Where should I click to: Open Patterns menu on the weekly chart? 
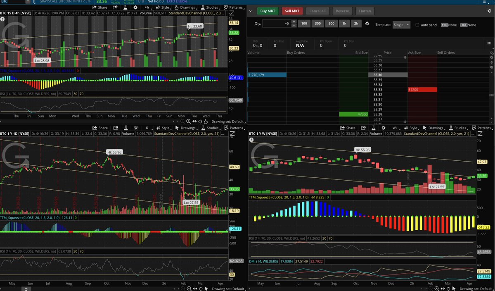point(481,128)
